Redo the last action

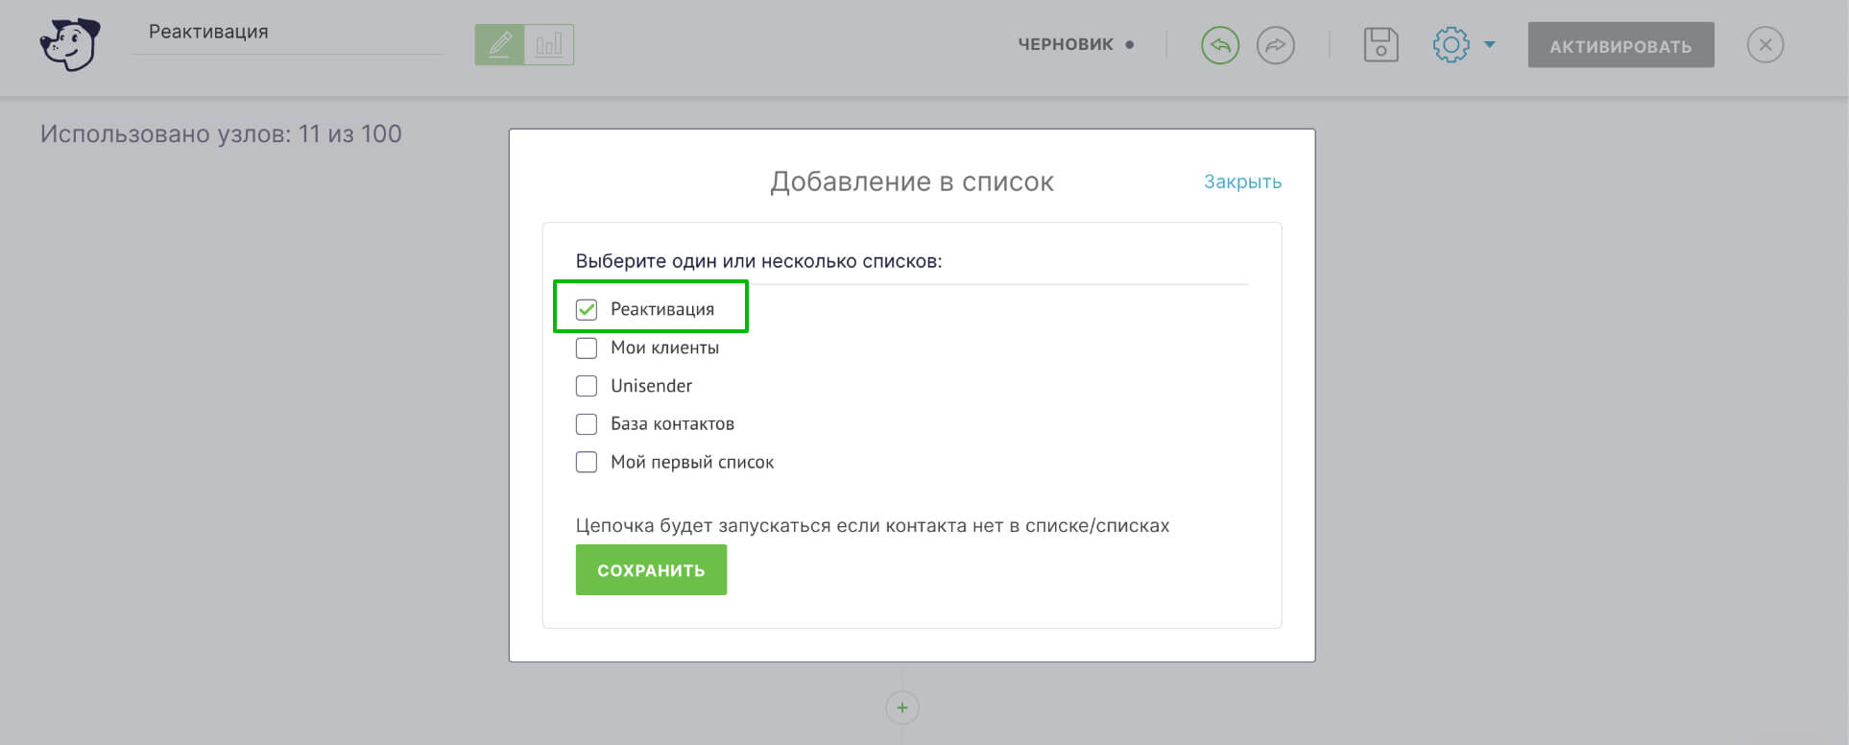pos(1276,45)
